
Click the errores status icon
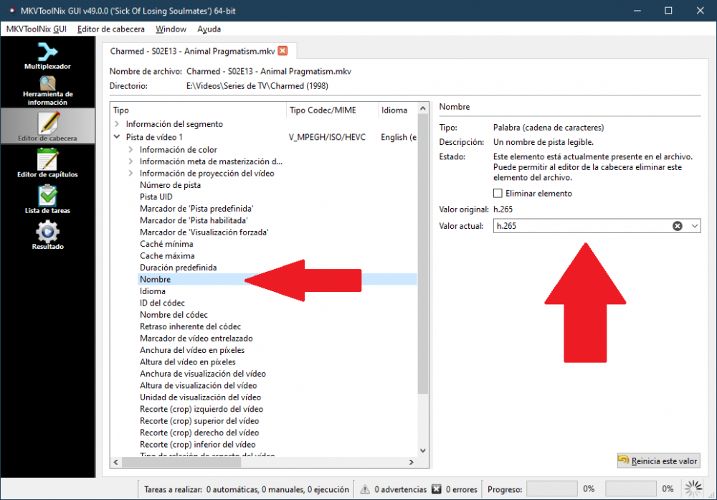[x=437, y=489]
